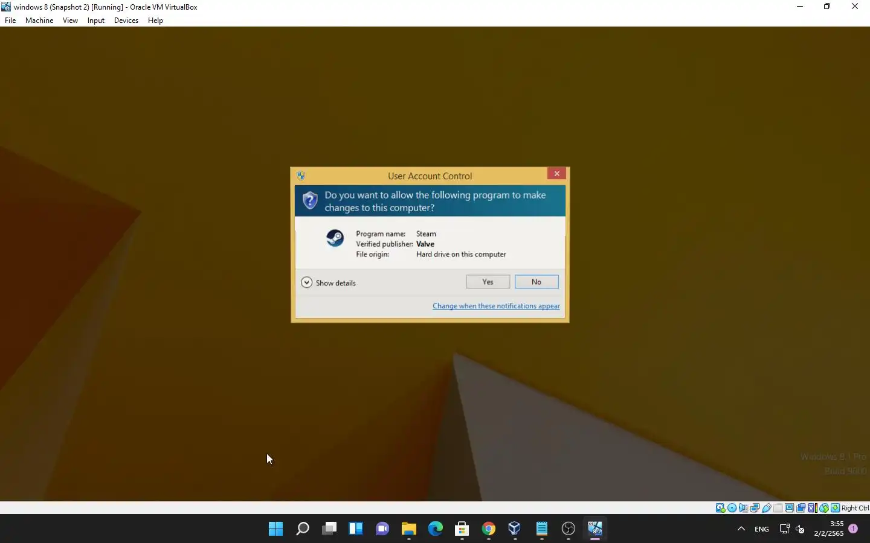Screen dimensions: 870x543
Task: Show hidden system tray icons chevron
Action: click(741, 529)
